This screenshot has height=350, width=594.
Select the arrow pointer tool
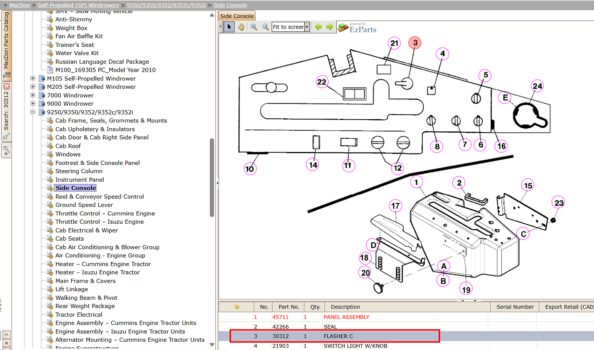(229, 27)
